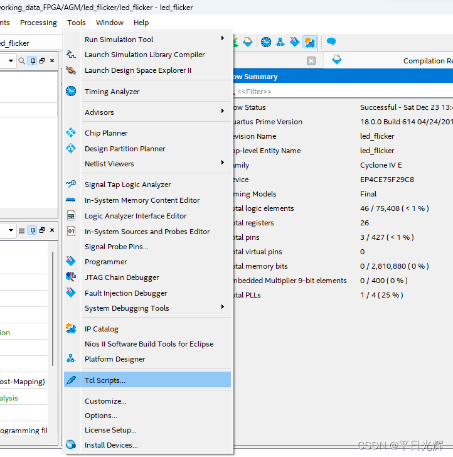Click the Simulation Library Compiler icon
This screenshot has height=457, width=453.
click(x=71, y=55)
